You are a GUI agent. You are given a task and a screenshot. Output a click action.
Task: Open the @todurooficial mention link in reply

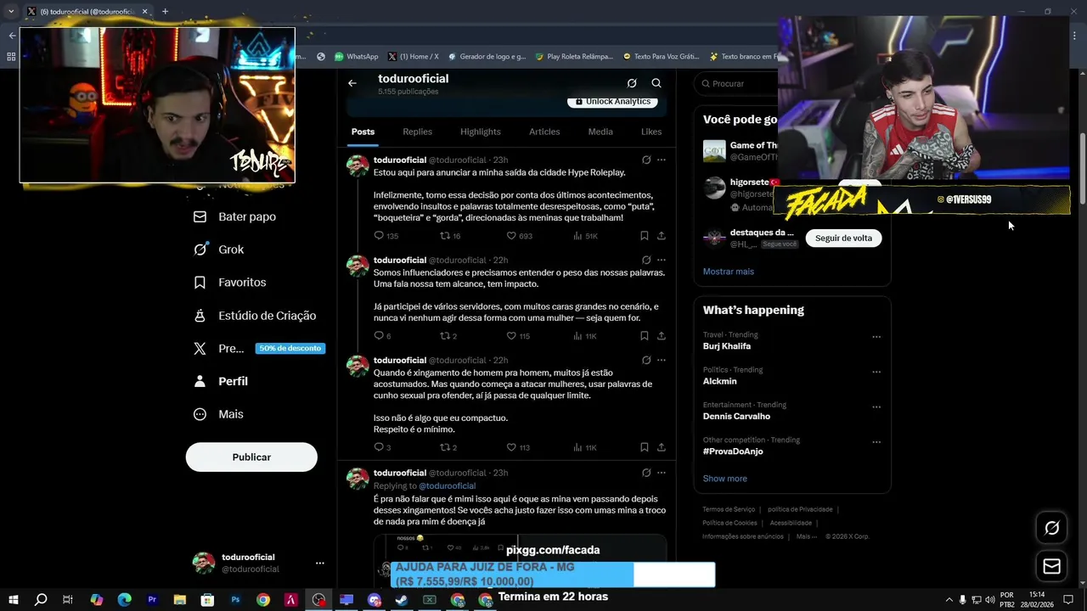click(447, 486)
